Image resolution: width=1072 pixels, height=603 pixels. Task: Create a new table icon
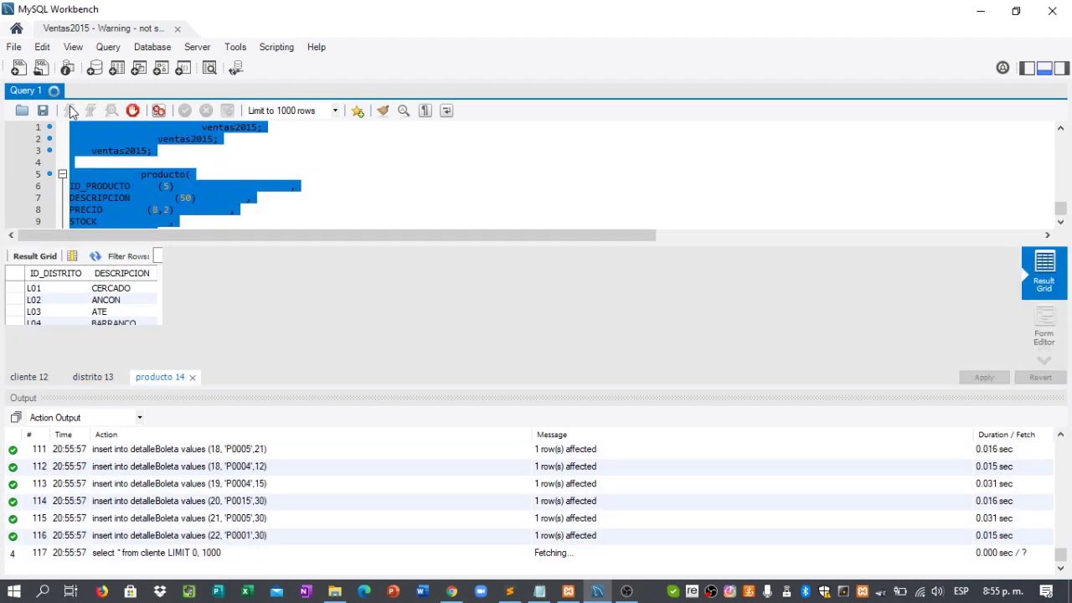(x=116, y=68)
